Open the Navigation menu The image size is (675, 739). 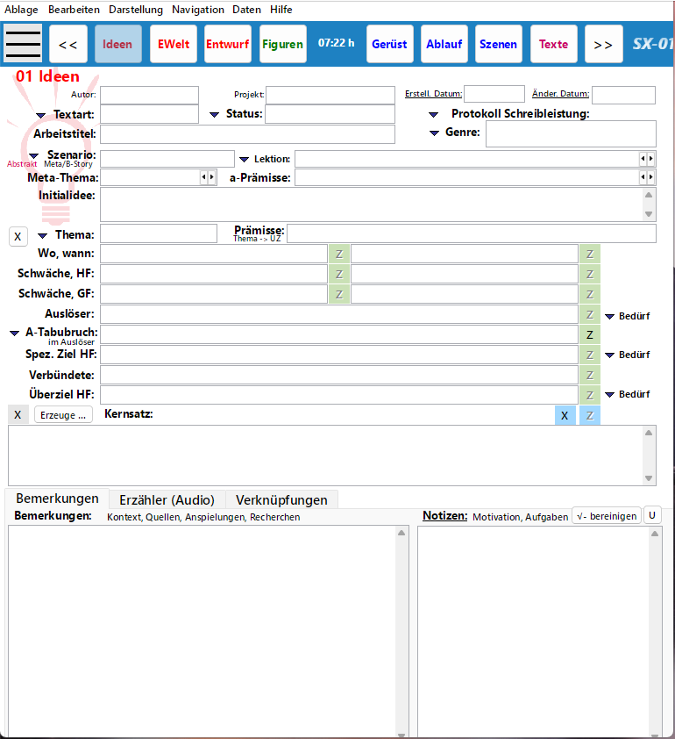[x=197, y=10]
